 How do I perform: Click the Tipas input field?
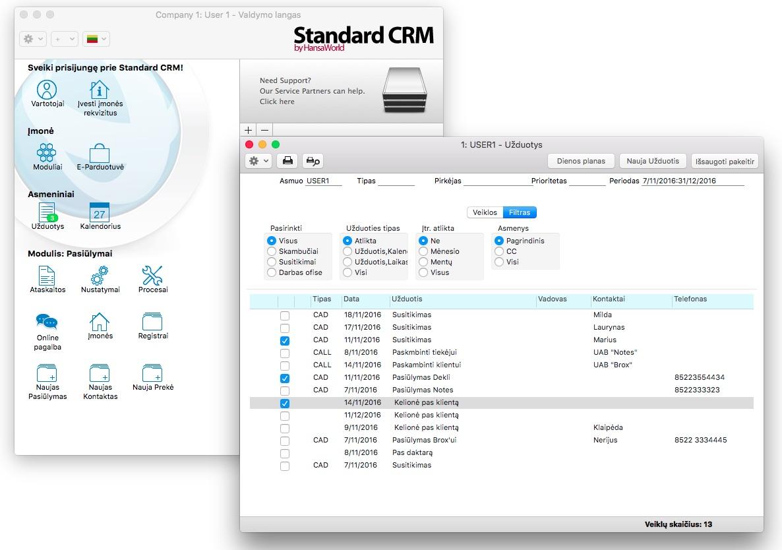[x=396, y=181]
